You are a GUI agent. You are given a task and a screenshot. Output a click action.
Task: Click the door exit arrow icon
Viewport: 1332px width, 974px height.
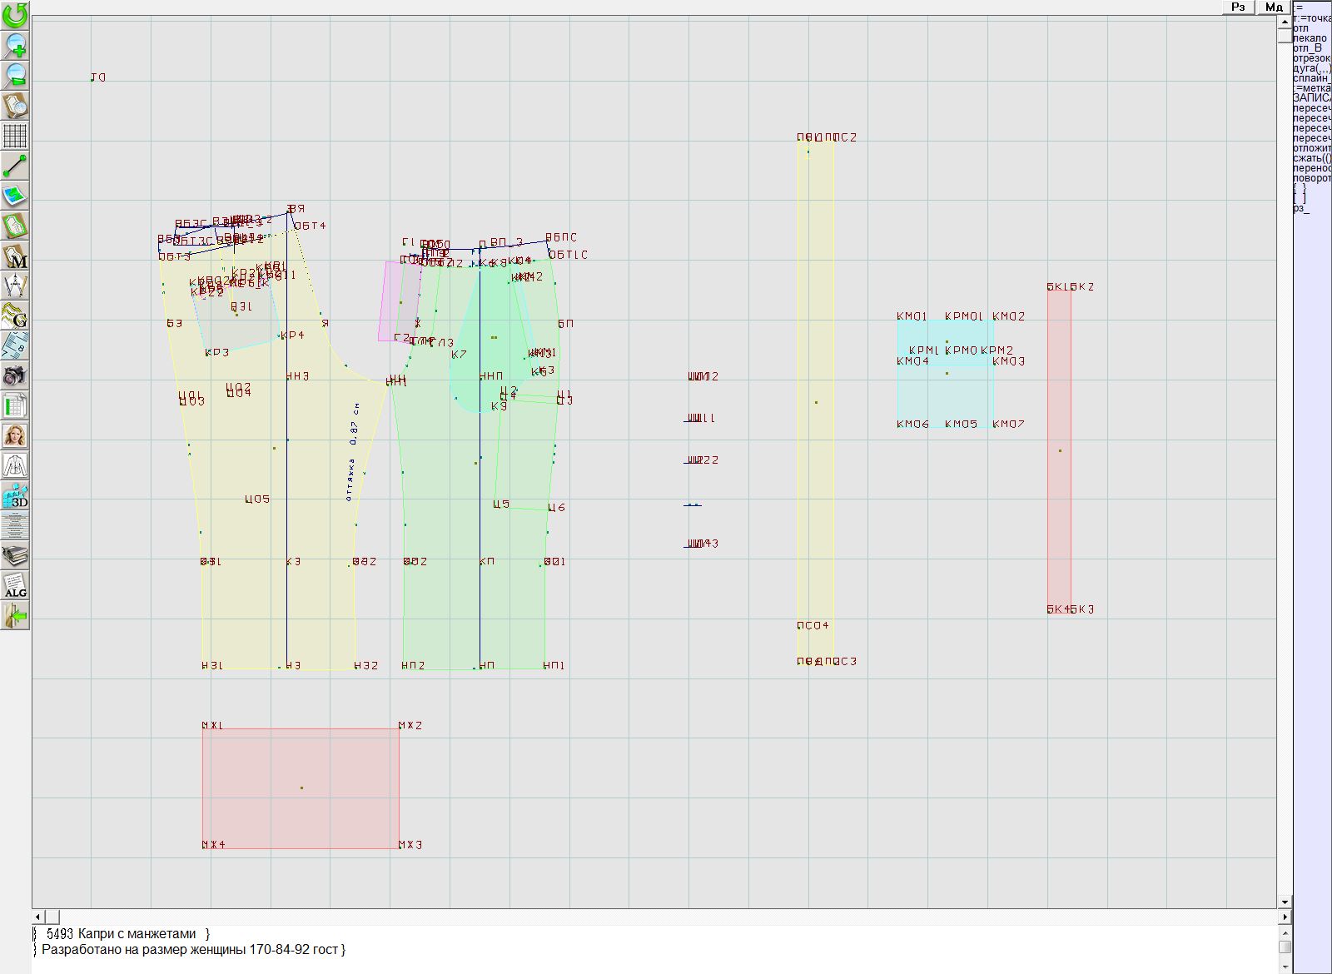coord(15,616)
